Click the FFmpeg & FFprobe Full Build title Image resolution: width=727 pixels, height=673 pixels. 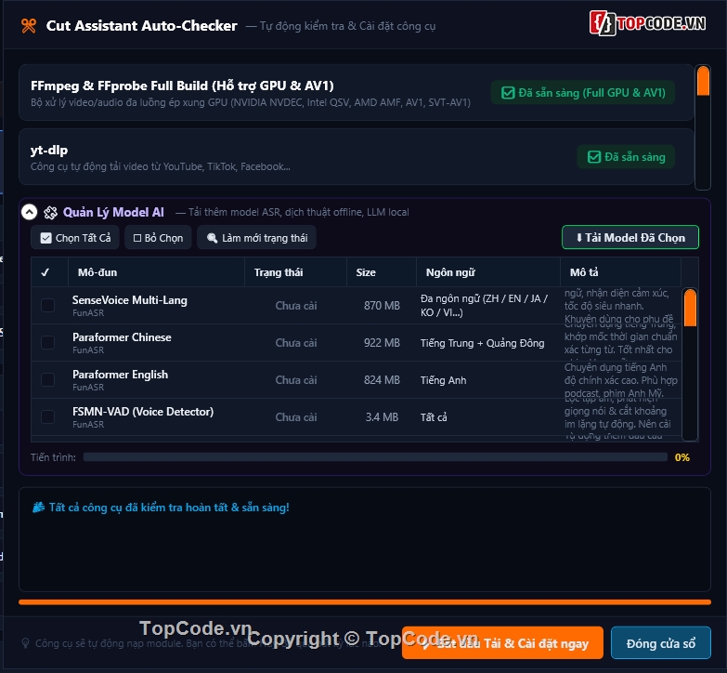[x=182, y=86]
